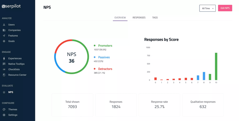Switch to the Responses tab
This screenshot has height=121, width=239.
click(139, 18)
